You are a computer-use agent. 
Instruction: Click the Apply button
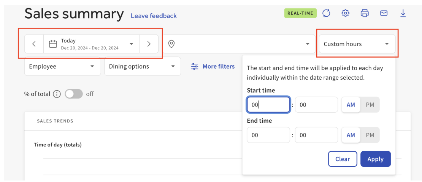(376, 159)
